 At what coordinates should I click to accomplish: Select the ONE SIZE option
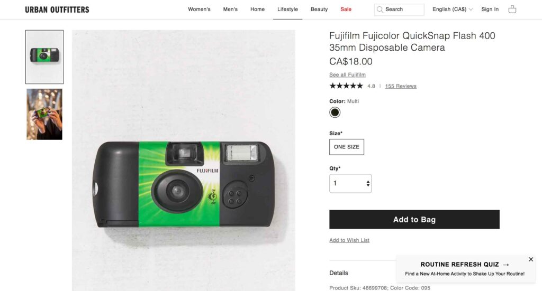(346, 147)
